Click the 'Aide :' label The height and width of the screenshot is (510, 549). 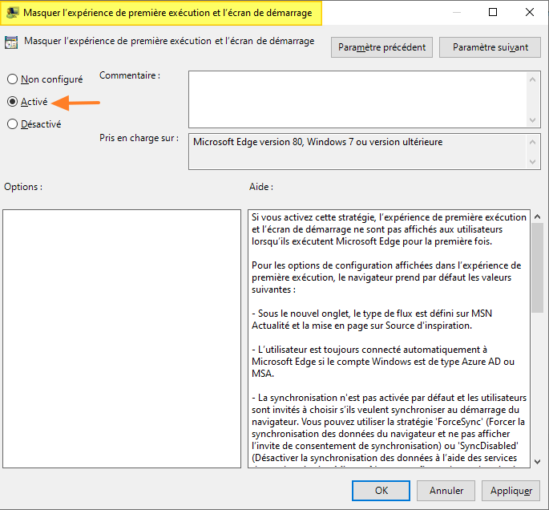(x=261, y=187)
